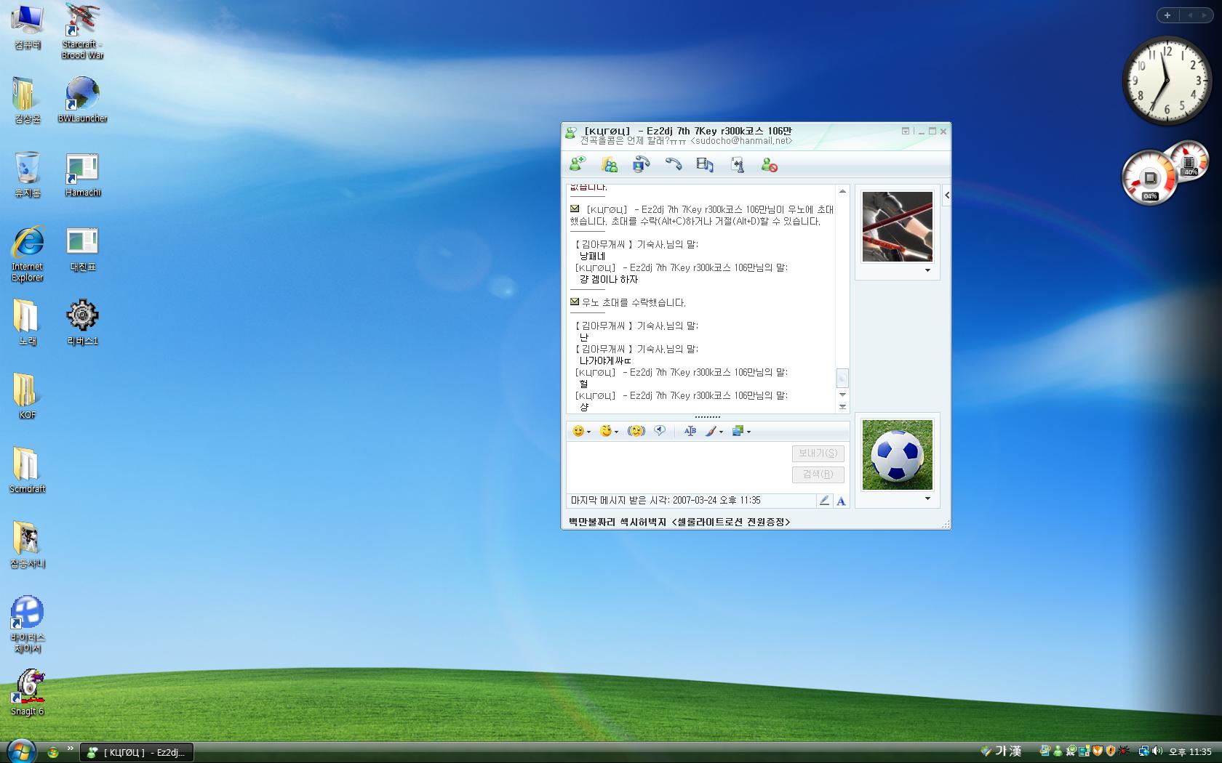
Task: Click the messenger task in taskbar
Action: tap(136, 752)
